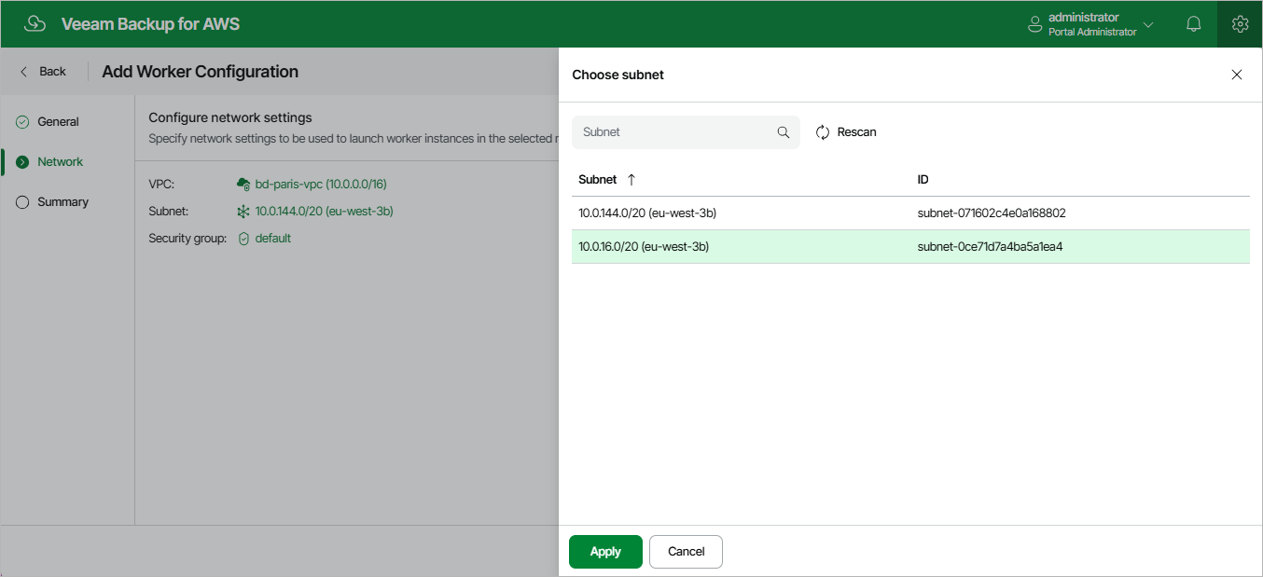Click the Rescan button
The height and width of the screenshot is (577, 1263).
tap(846, 132)
